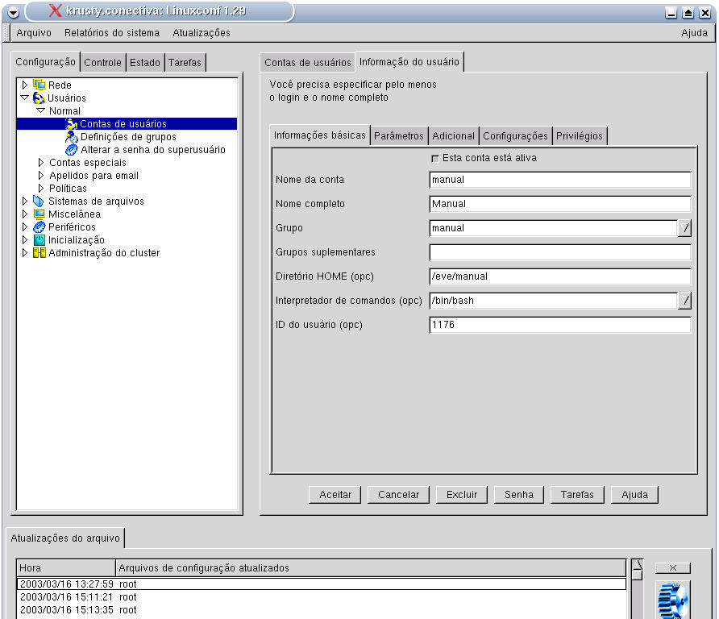Switch to the Estado tab
The image size is (719, 619).
[145, 62]
